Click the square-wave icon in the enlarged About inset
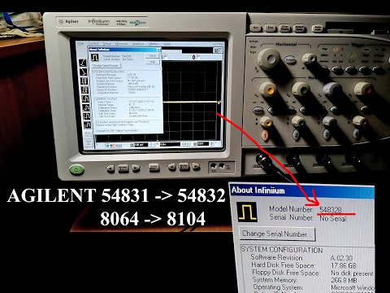 [247, 212]
